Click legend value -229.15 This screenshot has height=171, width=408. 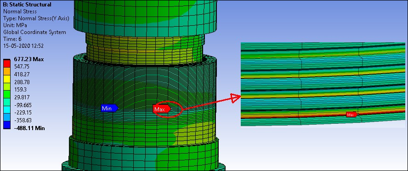[x=23, y=113]
